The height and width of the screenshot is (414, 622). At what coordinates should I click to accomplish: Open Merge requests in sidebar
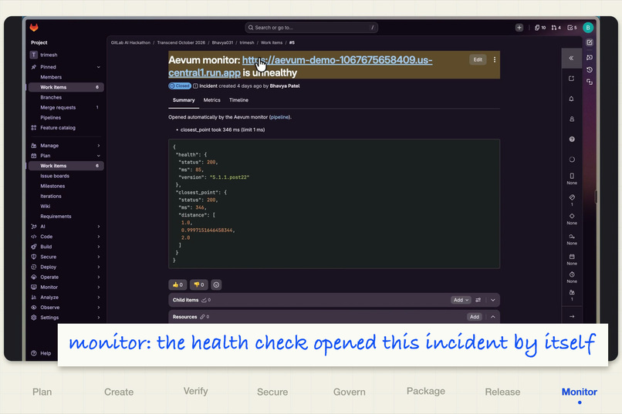pos(58,108)
